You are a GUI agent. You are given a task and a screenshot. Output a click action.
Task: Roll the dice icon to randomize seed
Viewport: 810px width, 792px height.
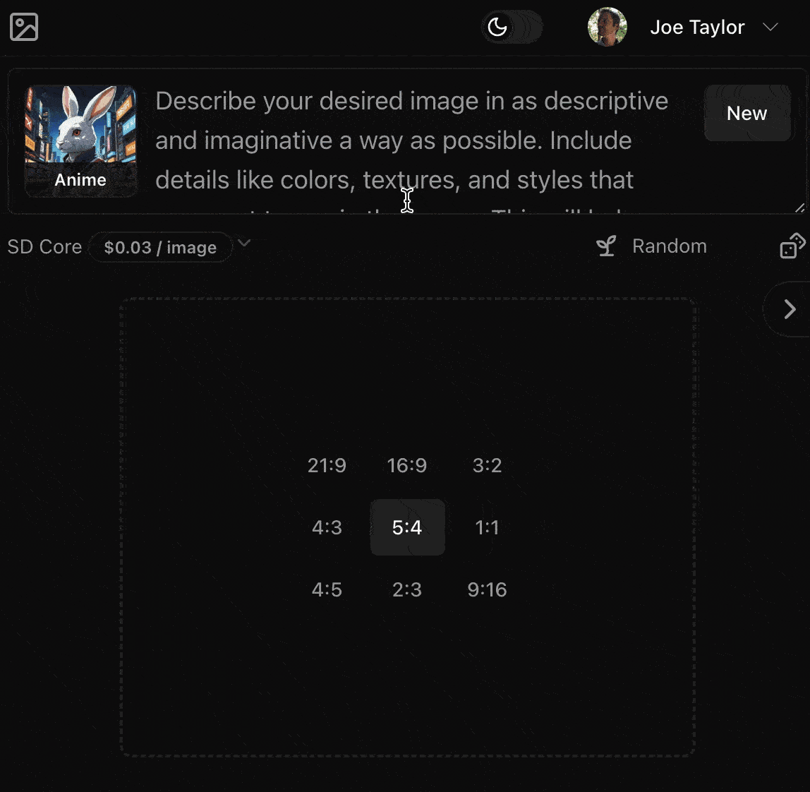[794, 246]
